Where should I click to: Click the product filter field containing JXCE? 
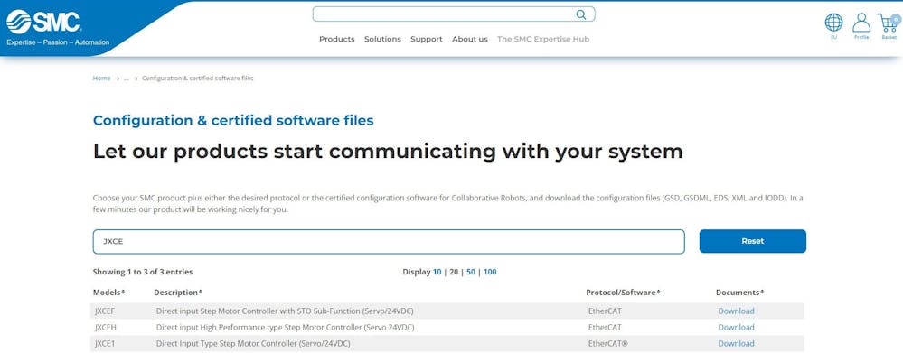(389, 241)
